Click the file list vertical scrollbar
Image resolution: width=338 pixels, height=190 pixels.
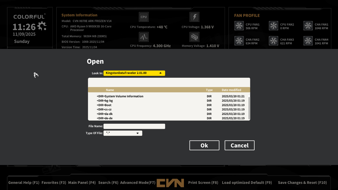click(249, 108)
